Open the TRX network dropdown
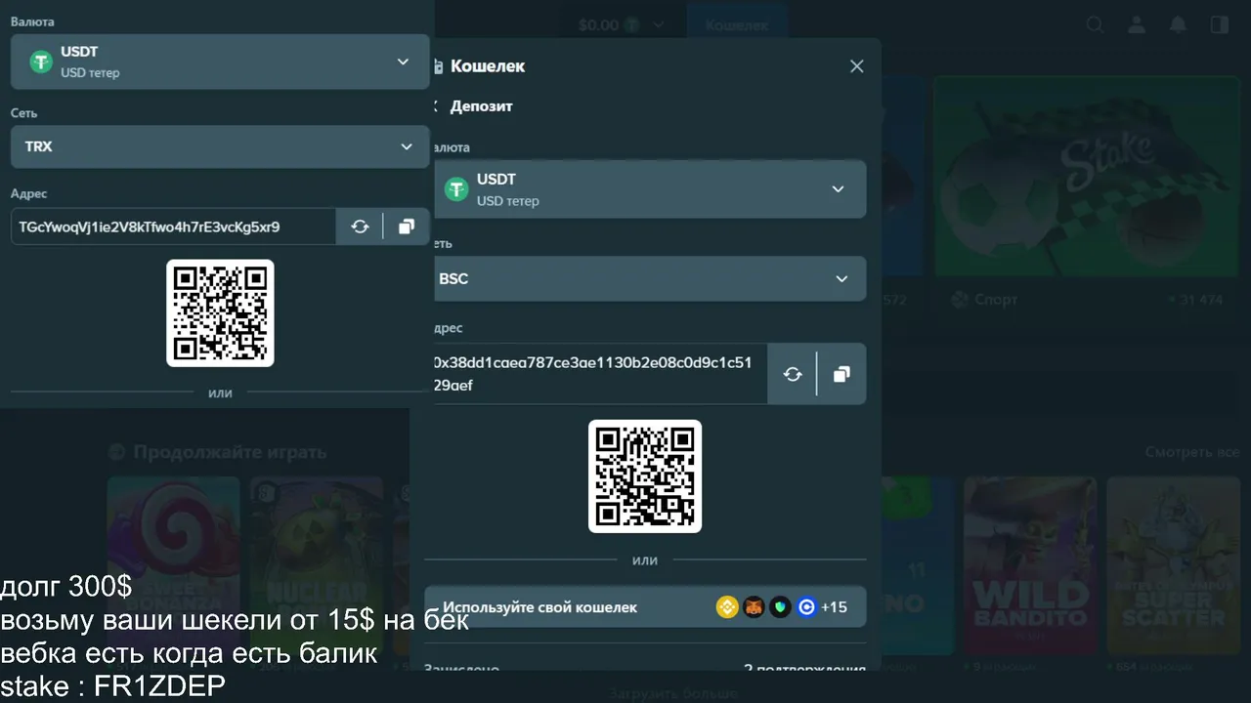Screen dimensions: 1251x703 point(220,146)
